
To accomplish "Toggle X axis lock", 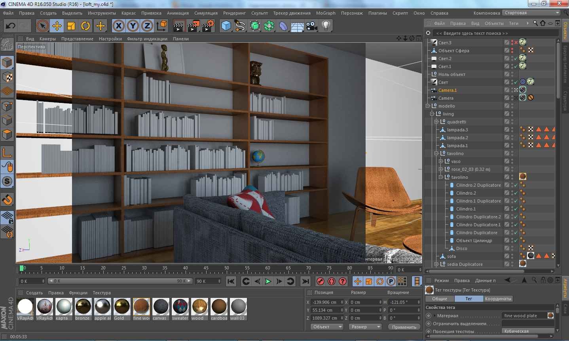I will coord(118,26).
